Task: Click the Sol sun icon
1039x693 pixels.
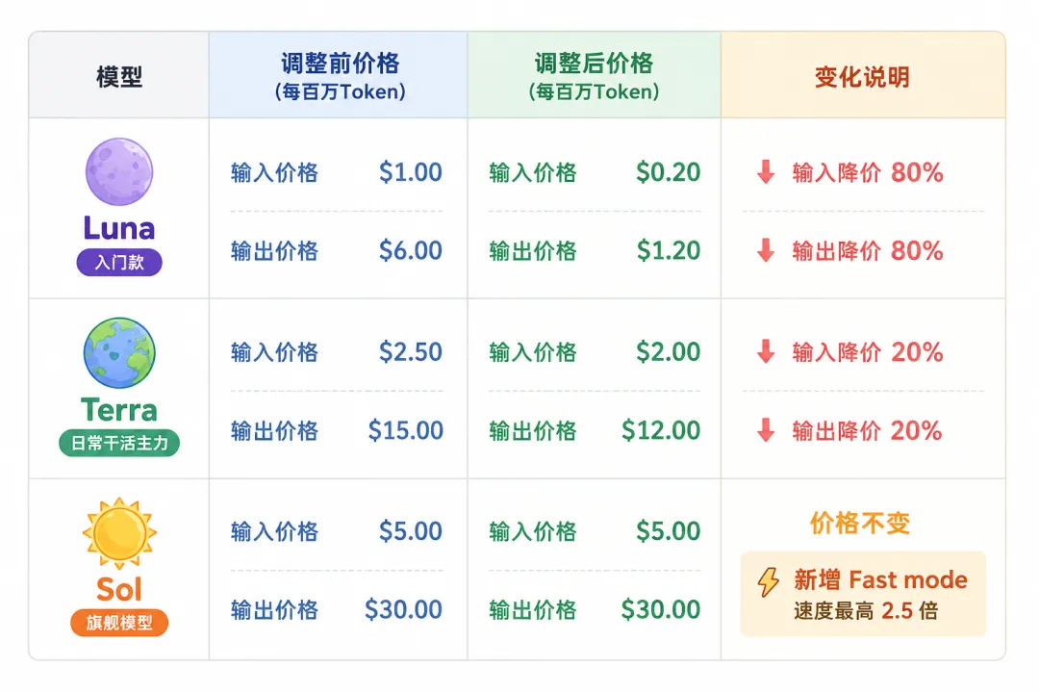Action: pyautogui.click(x=119, y=533)
